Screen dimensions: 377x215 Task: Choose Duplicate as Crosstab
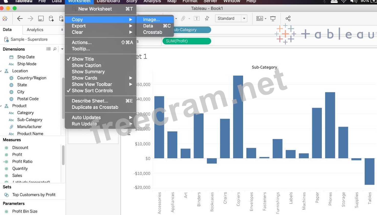click(x=95, y=107)
